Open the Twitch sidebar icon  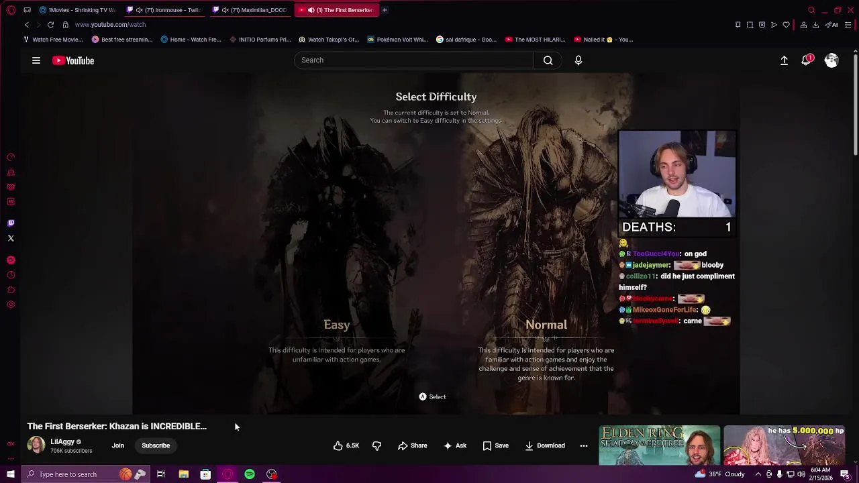[11, 223]
